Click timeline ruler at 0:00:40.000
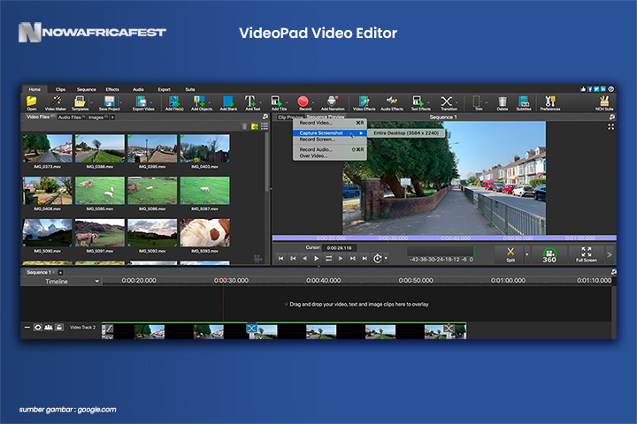Viewport: 637px width, 424px height. (324, 280)
